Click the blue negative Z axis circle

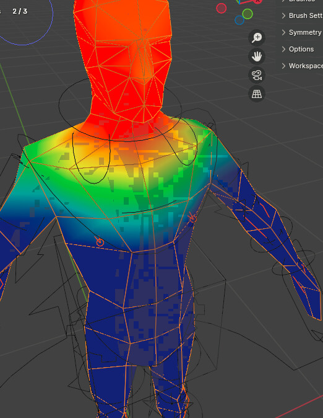coord(239,20)
